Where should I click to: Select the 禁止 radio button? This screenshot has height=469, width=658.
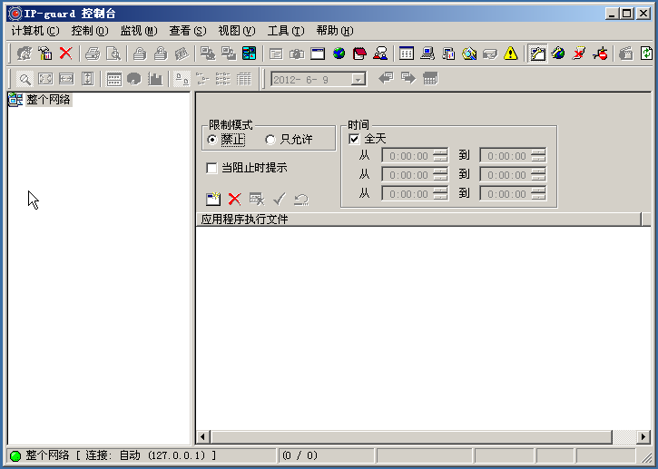click(212, 140)
